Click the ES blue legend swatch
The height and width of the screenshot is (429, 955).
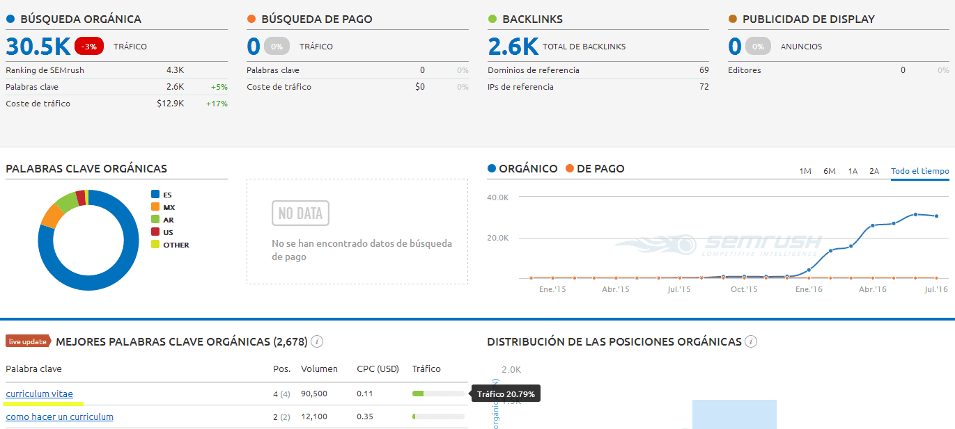(155, 195)
